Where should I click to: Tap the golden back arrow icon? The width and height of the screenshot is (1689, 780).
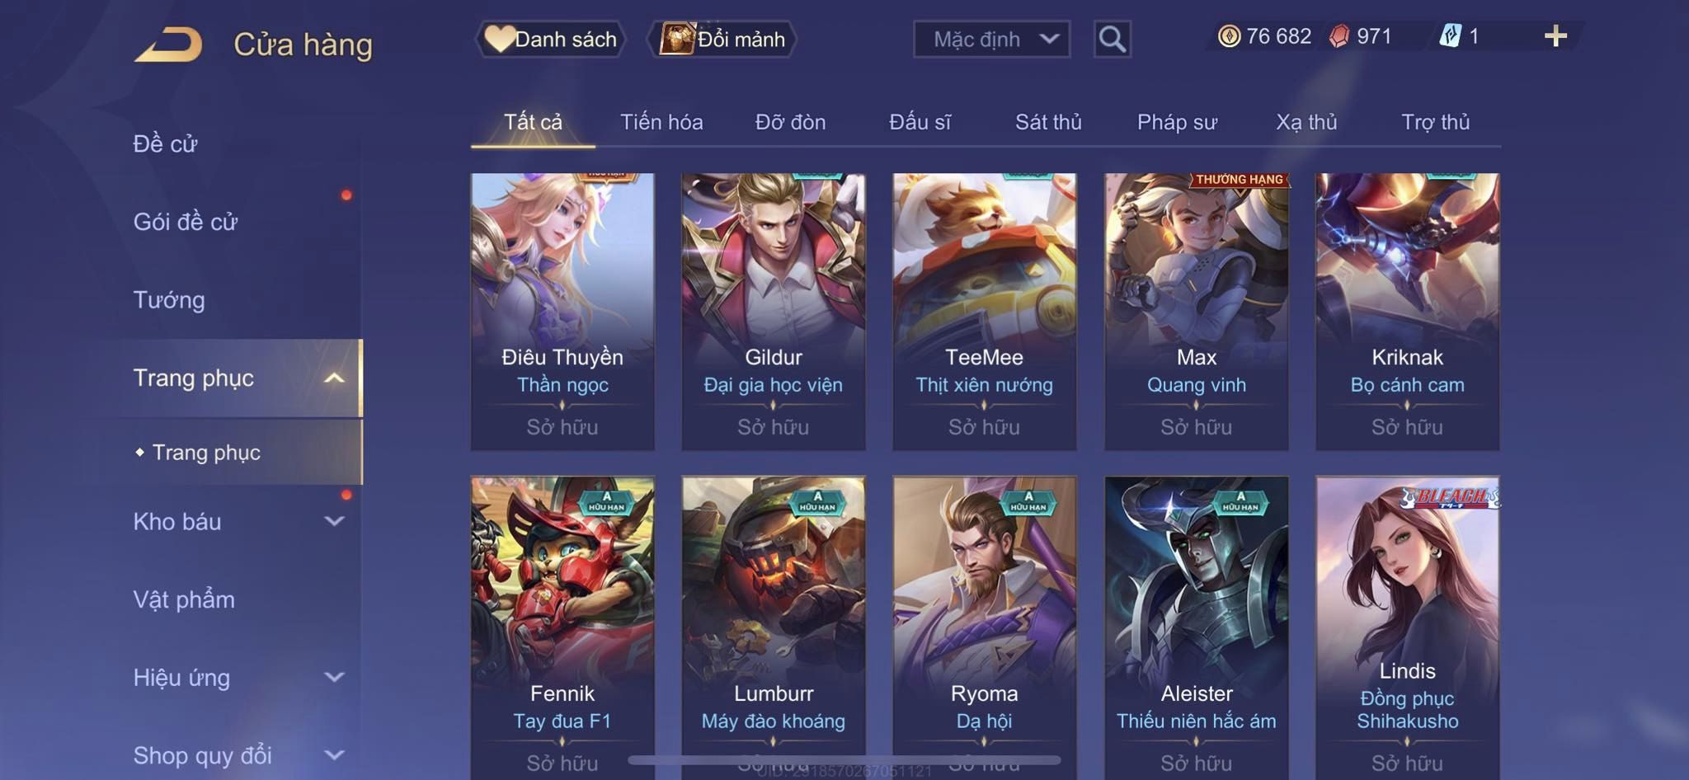click(169, 45)
